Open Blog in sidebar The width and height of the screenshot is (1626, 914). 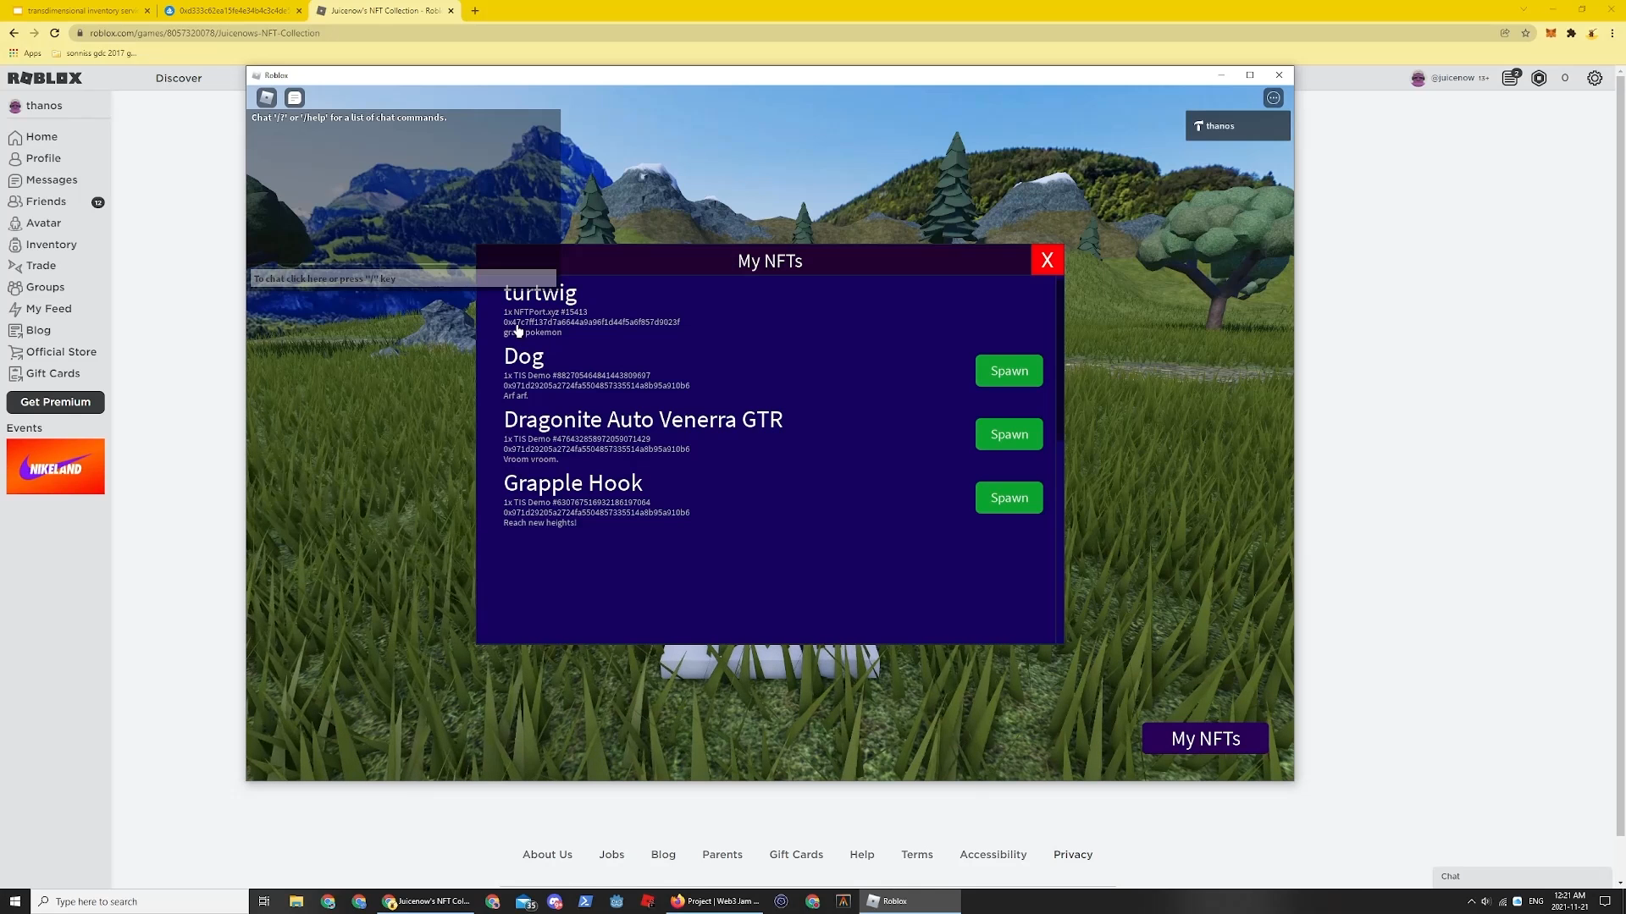pos(30,330)
